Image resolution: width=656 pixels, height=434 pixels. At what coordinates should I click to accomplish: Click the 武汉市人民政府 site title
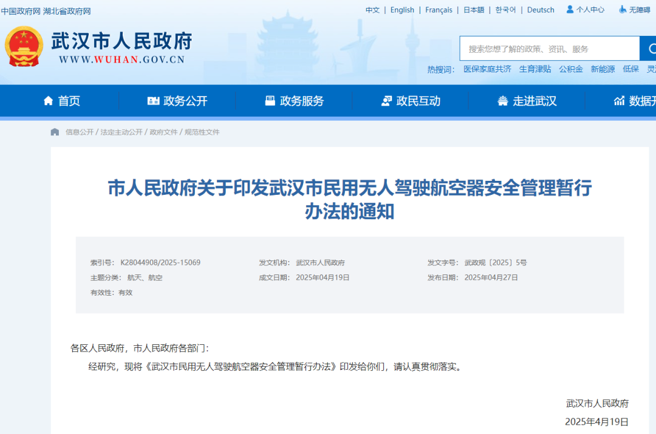(121, 41)
